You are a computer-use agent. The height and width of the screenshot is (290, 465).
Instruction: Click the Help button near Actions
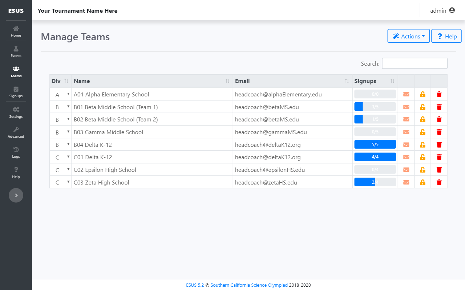click(x=446, y=36)
